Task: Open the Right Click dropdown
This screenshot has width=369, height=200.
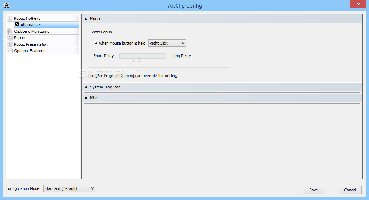Action: 167,43
